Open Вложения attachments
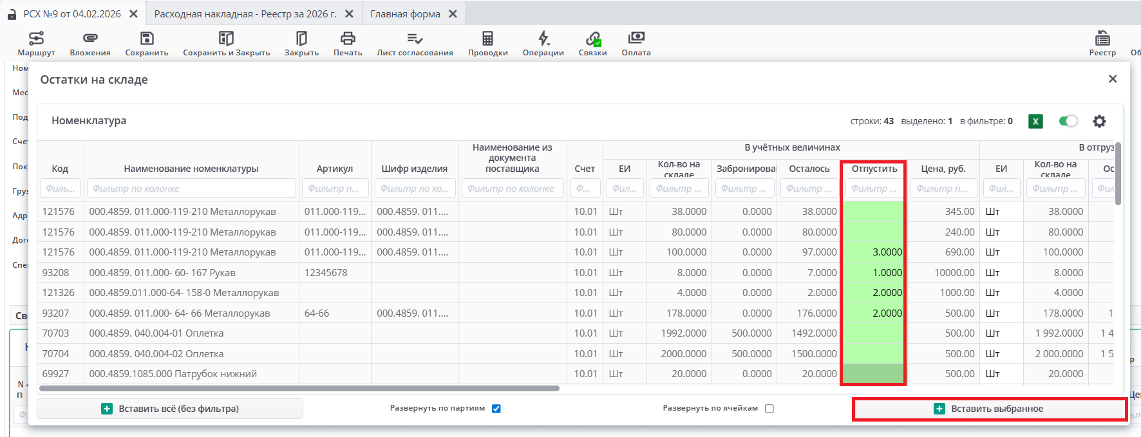 pos(90,43)
